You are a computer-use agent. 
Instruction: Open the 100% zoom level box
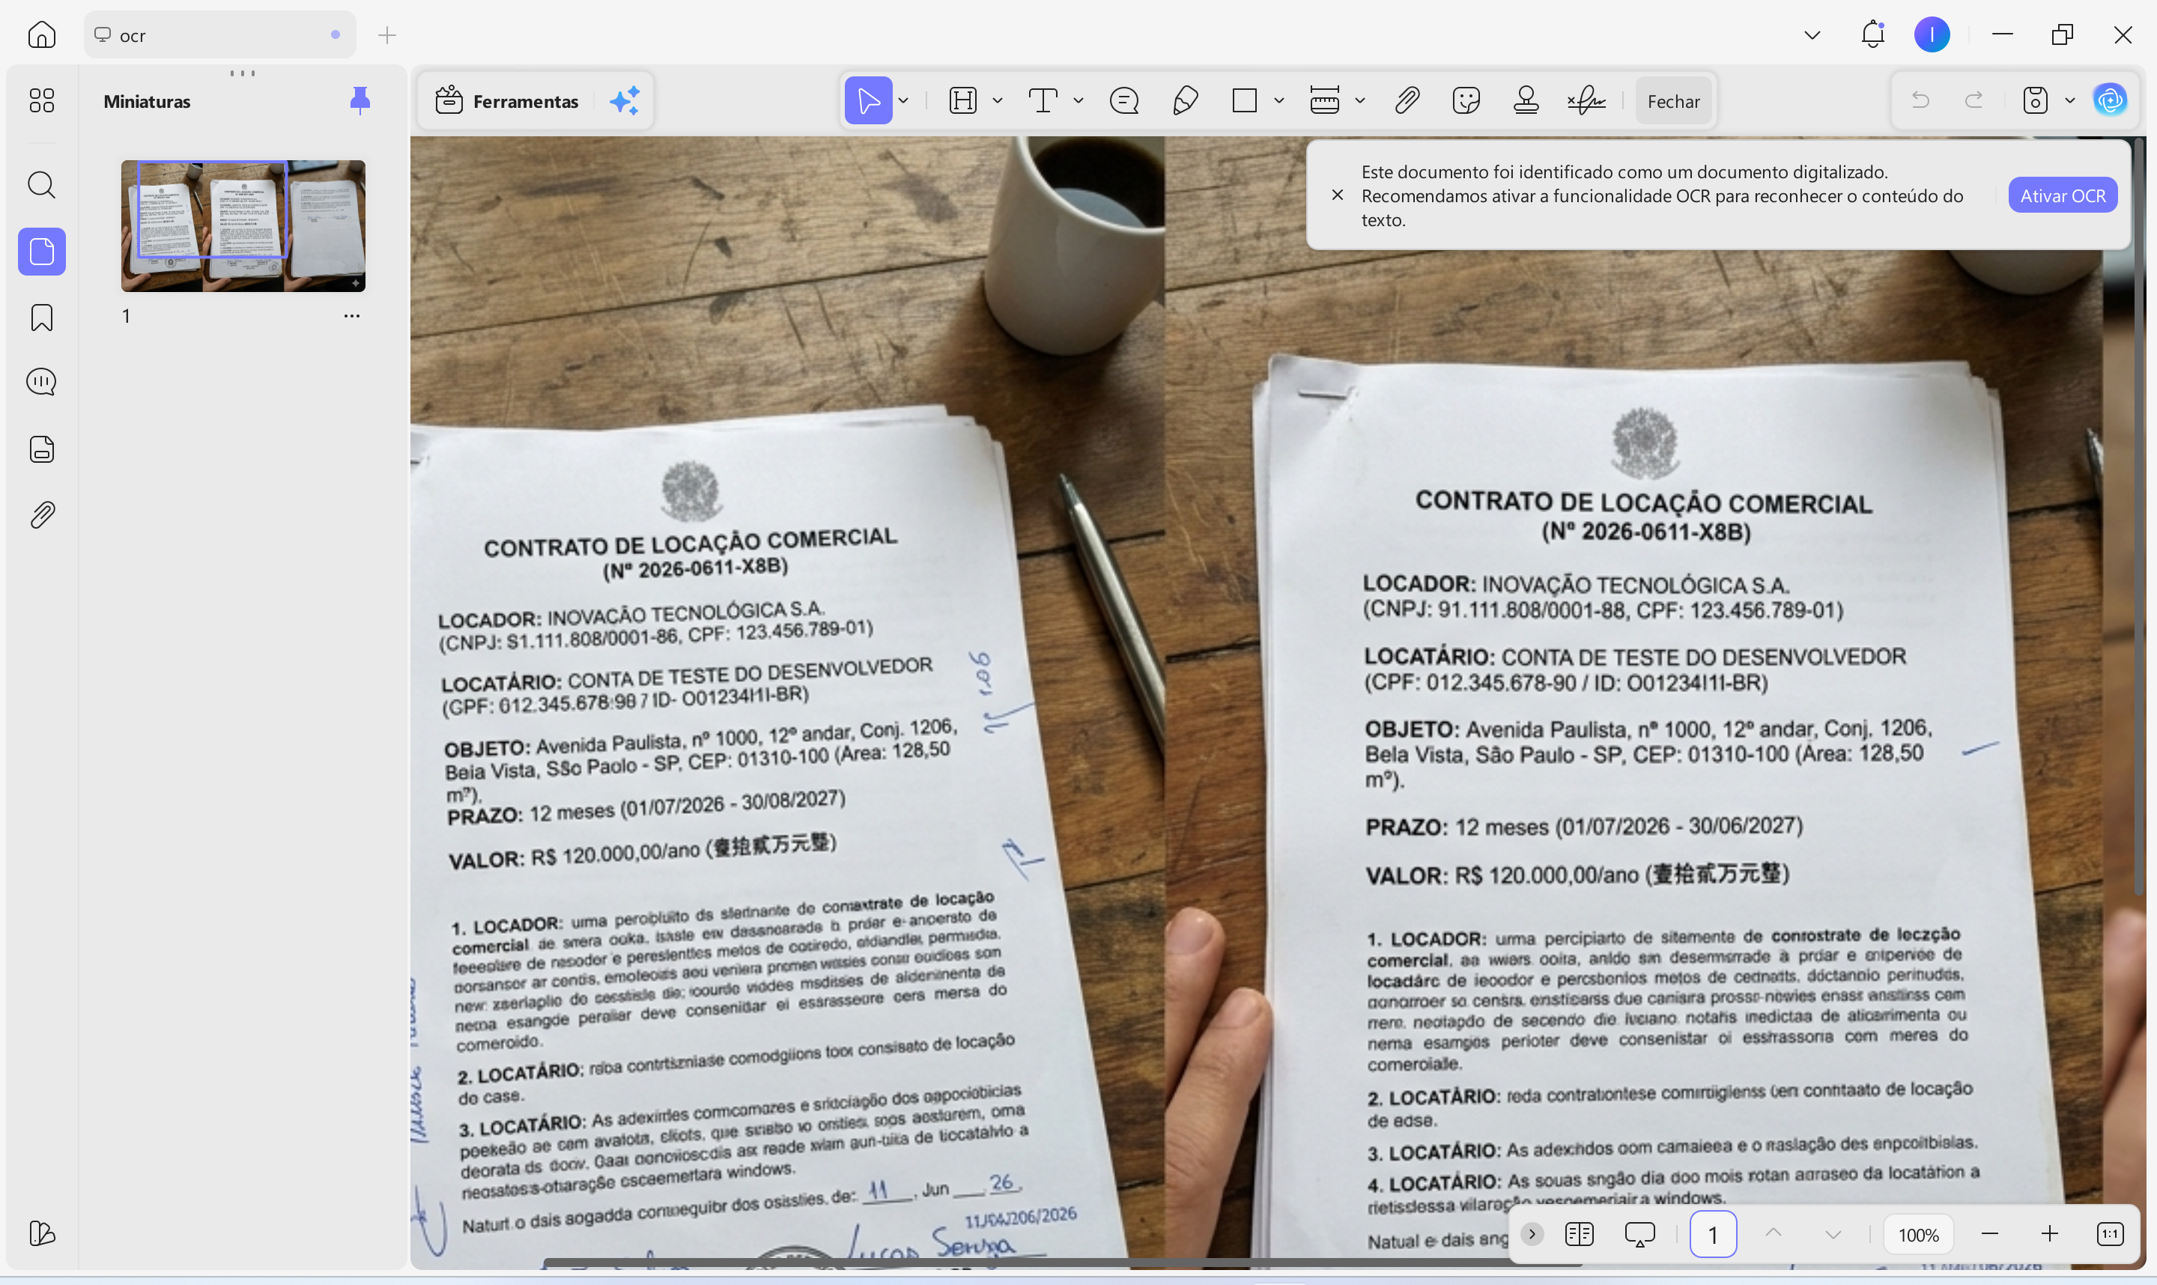tap(1918, 1234)
